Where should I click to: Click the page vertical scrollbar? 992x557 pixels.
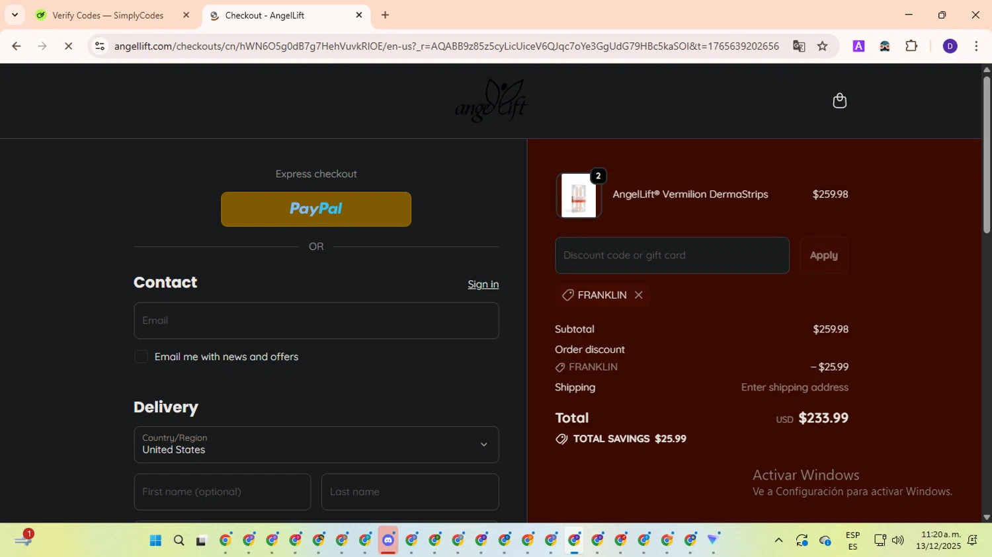(986, 155)
